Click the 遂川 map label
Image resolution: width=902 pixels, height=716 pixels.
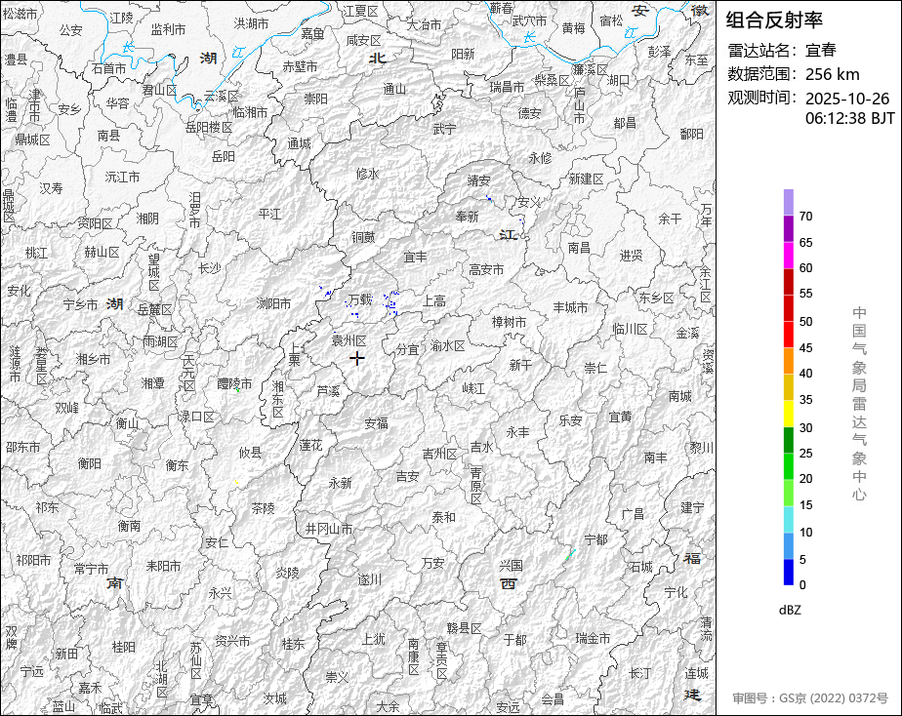coord(369,579)
